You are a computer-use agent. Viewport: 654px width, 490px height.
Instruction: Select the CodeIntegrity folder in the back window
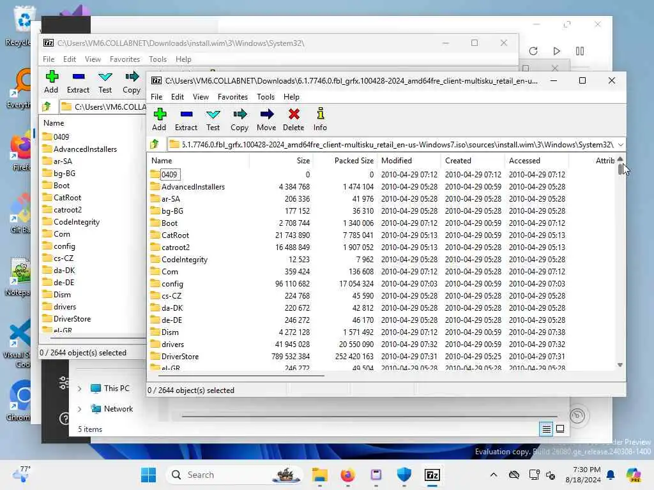tap(77, 222)
